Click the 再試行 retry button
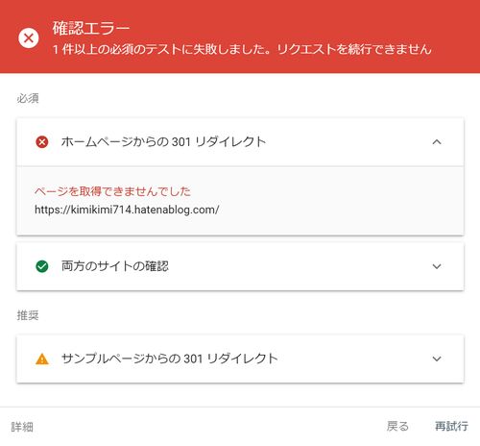The width and height of the screenshot is (480, 446). pyautogui.click(x=451, y=426)
